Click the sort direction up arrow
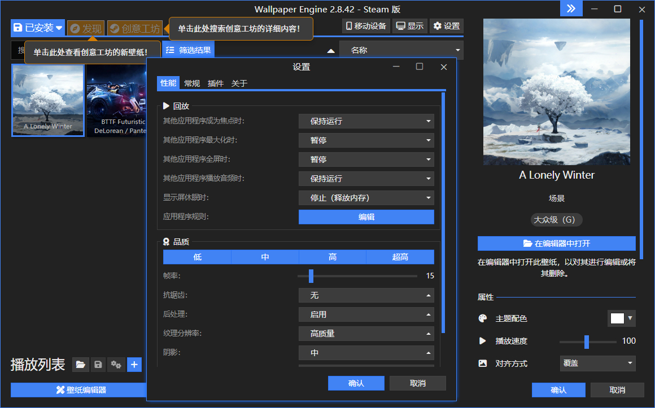Screen dimensions: 655x408 [331, 51]
